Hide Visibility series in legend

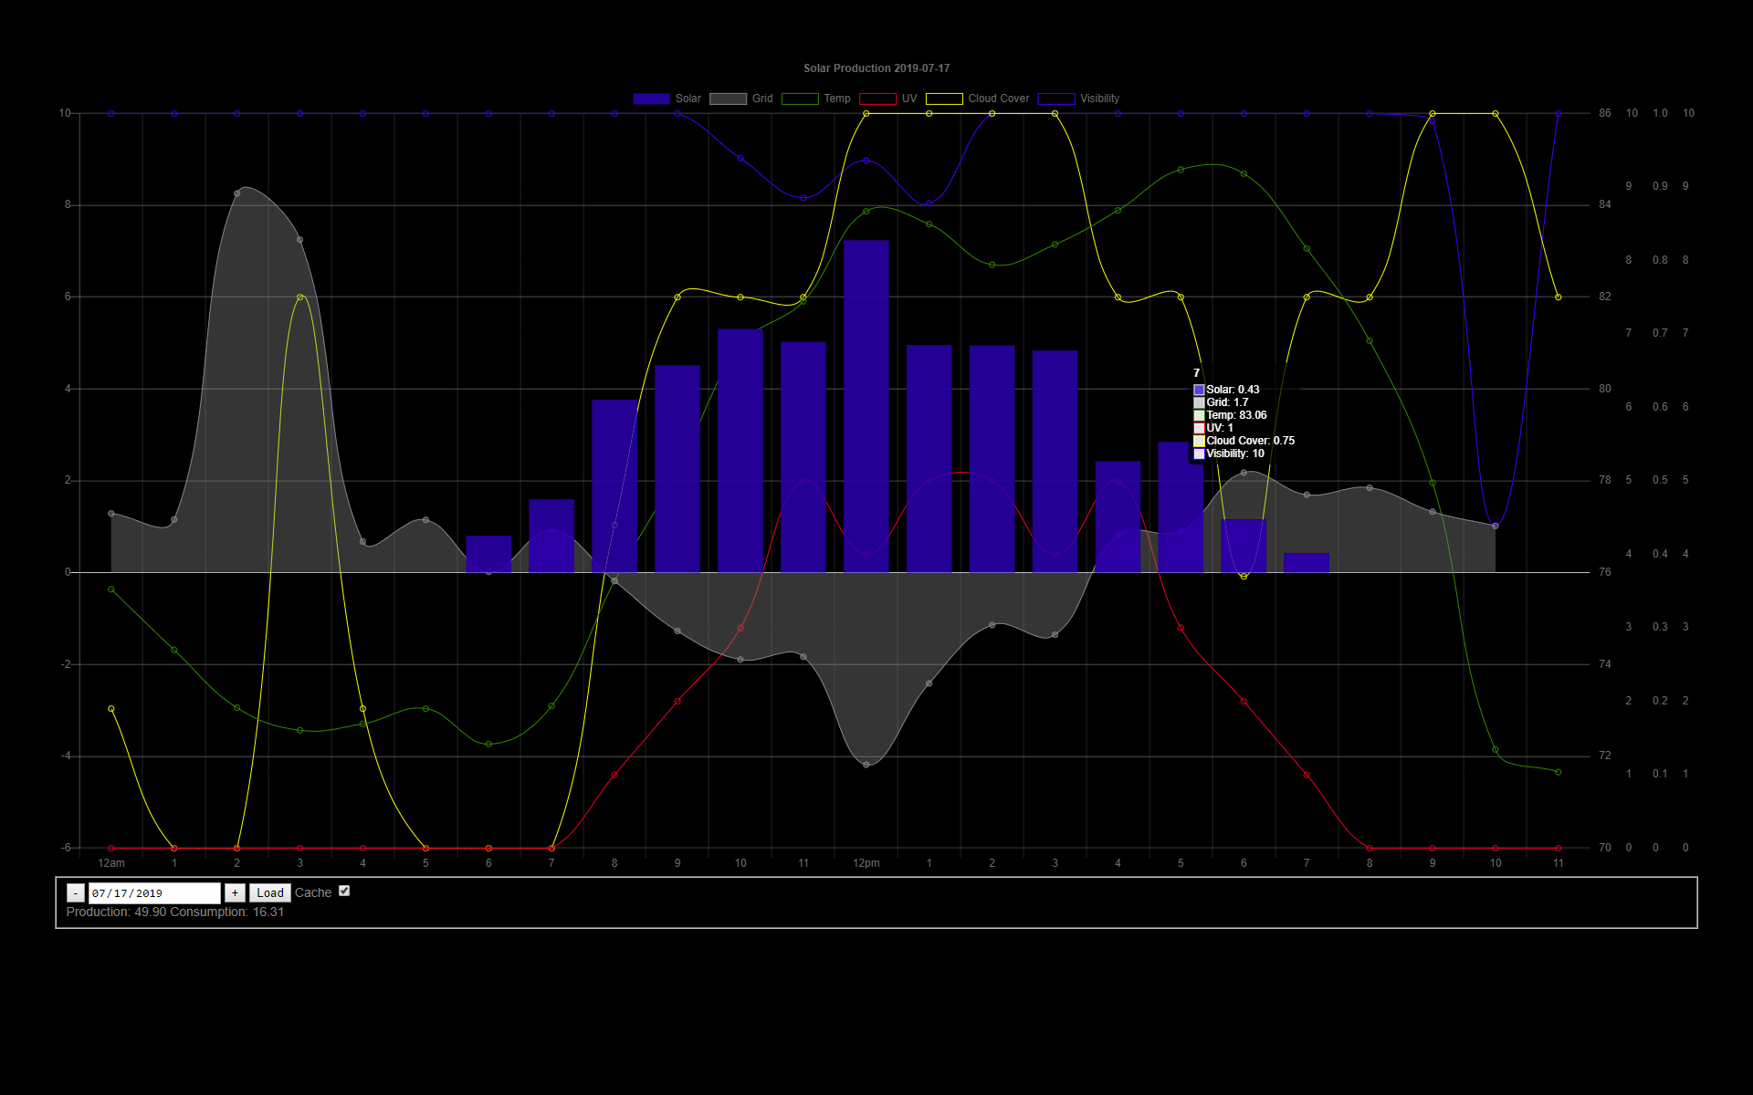tap(1056, 99)
